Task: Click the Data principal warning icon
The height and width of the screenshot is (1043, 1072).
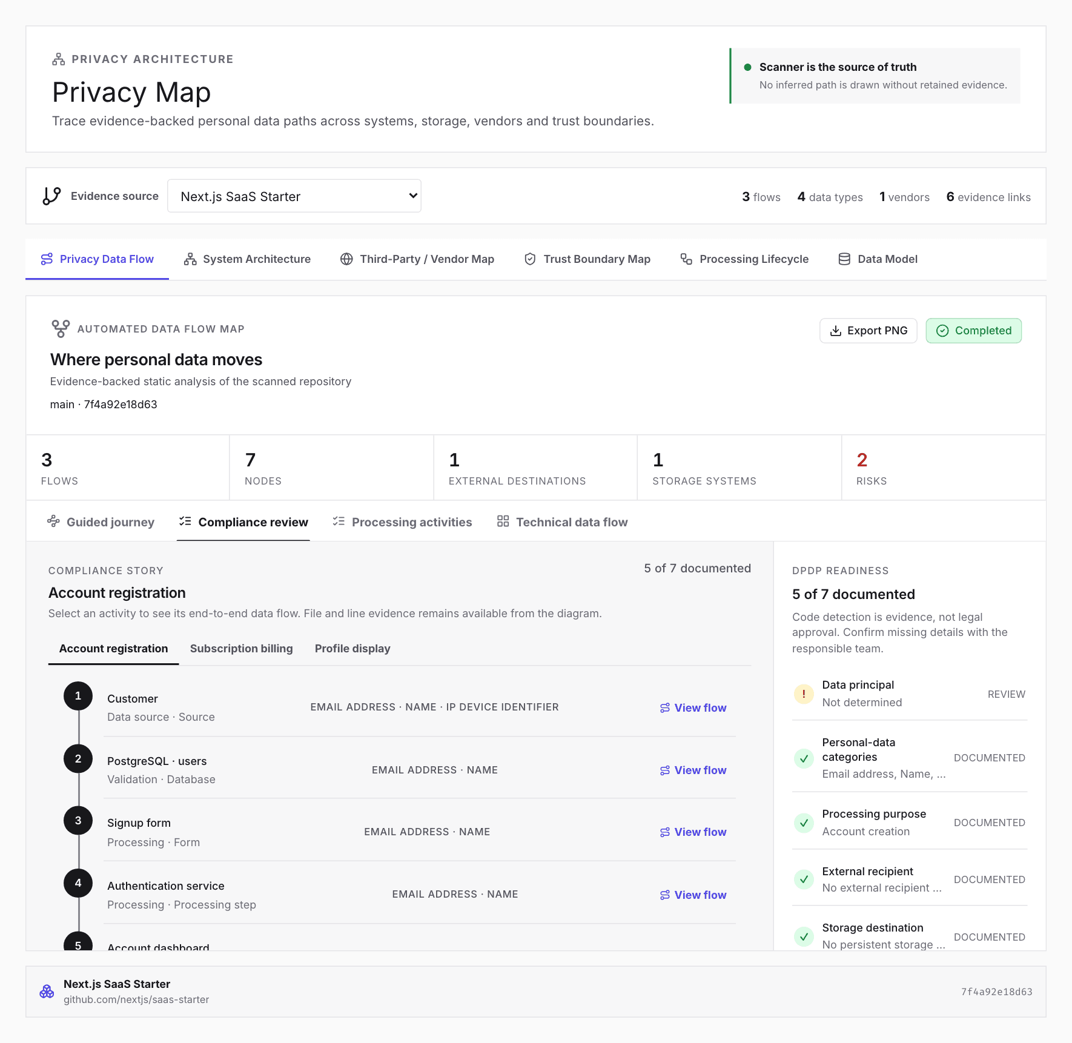Action: click(804, 694)
